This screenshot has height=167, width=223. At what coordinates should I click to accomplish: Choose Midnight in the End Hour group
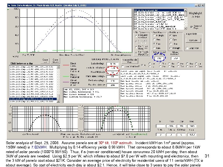pos(171,48)
